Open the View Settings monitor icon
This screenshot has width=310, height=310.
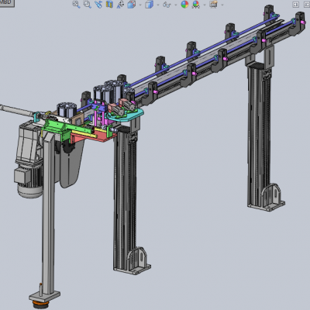click(x=213, y=4)
